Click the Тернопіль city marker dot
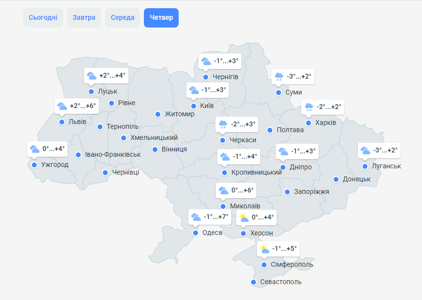This screenshot has width=422, height=300. coord(100,127)
